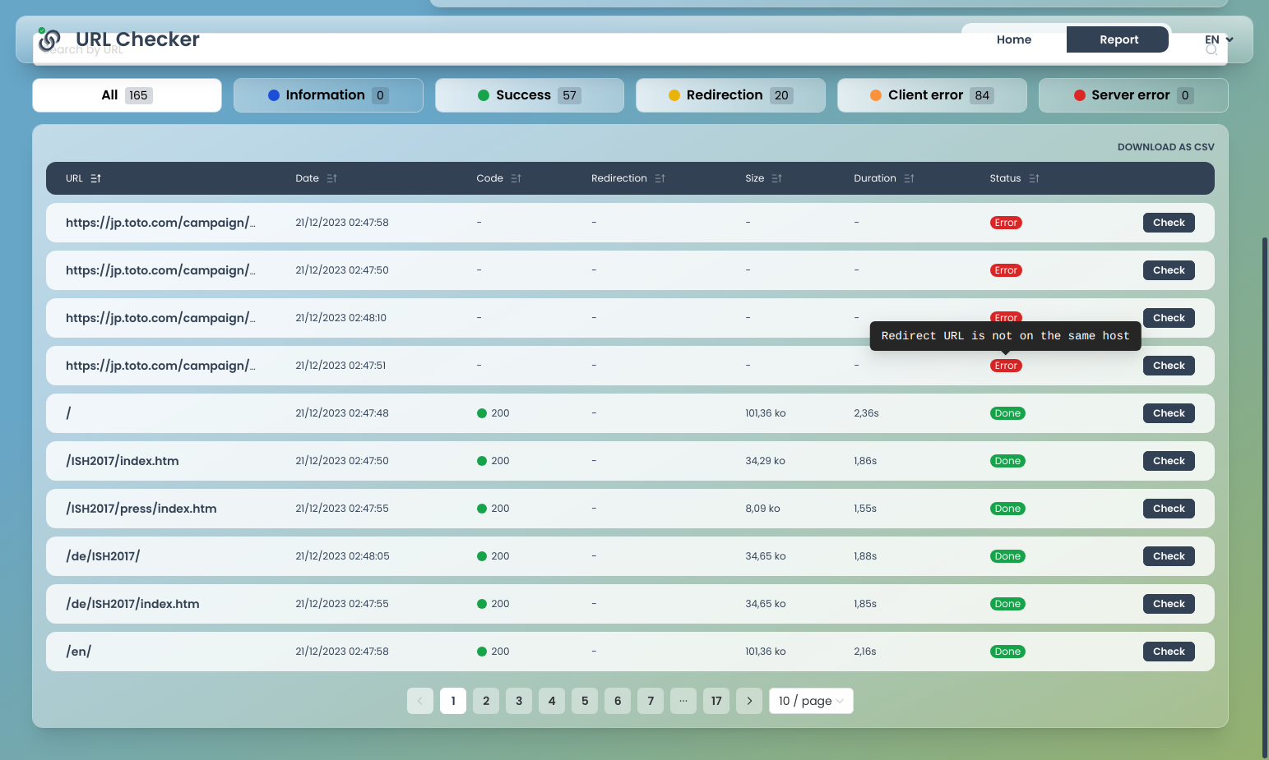1269x760 pixels.
Task: Click Check for the 02:47:50 jp.toto.com row
Action: tap(1169, 270)
